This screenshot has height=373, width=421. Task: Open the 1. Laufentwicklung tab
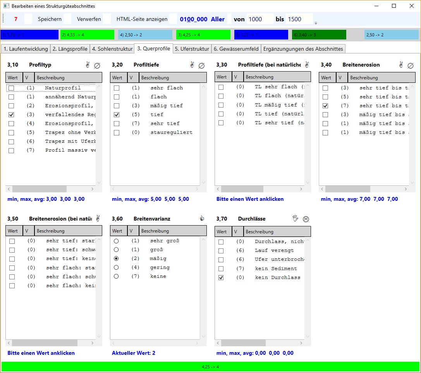click(26, 49)
